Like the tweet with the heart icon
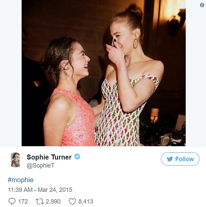 pos(72,202)
